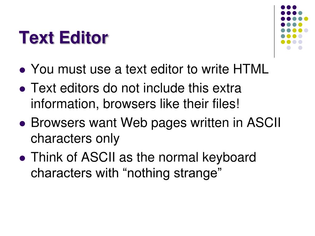Click the text "information, browsers like their files!"
The width and height of the screenshot is (315, 236).
pos(135,104)
